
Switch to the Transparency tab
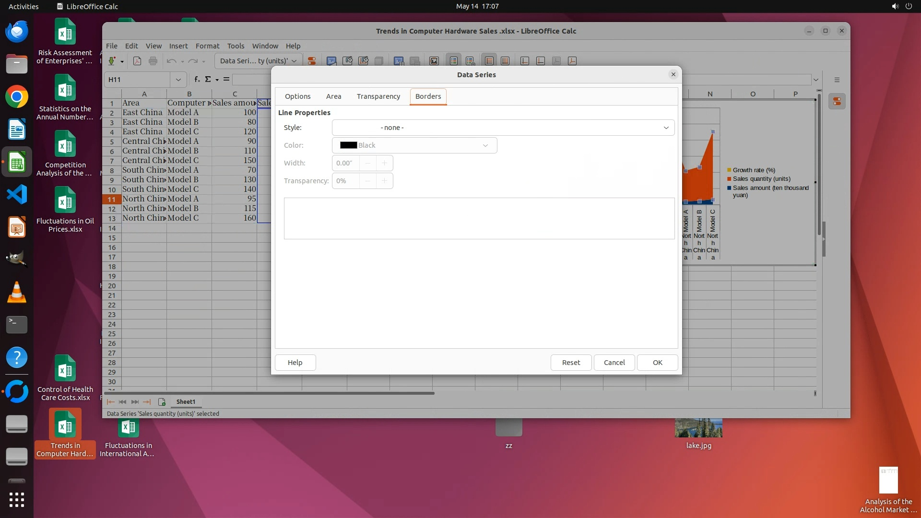tap(378, 96)
